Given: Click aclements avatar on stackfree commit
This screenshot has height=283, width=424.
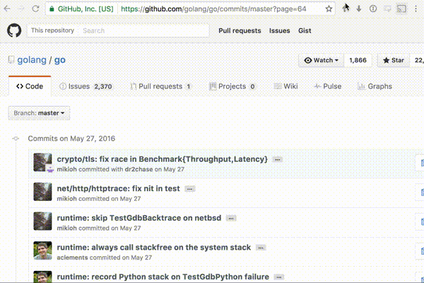Looking at the screenshot, I should point(42,250).
